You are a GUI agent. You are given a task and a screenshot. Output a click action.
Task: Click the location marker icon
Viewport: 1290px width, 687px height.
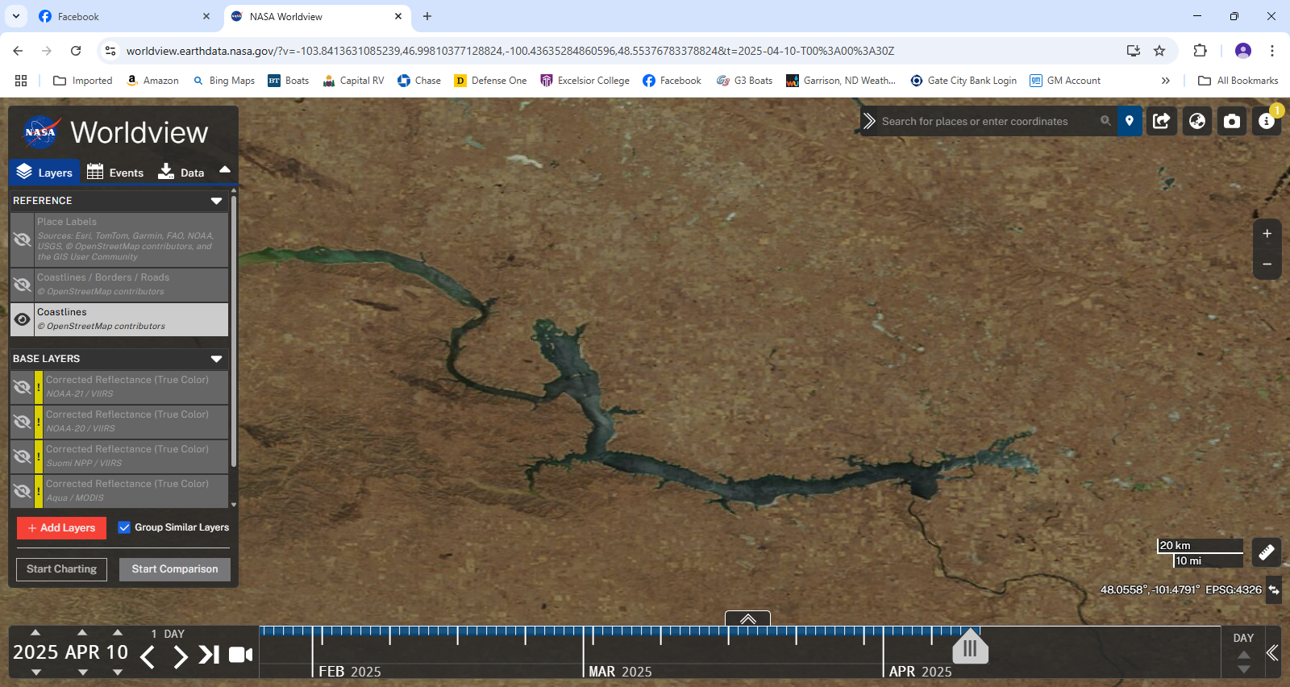tap(1129, 121)
